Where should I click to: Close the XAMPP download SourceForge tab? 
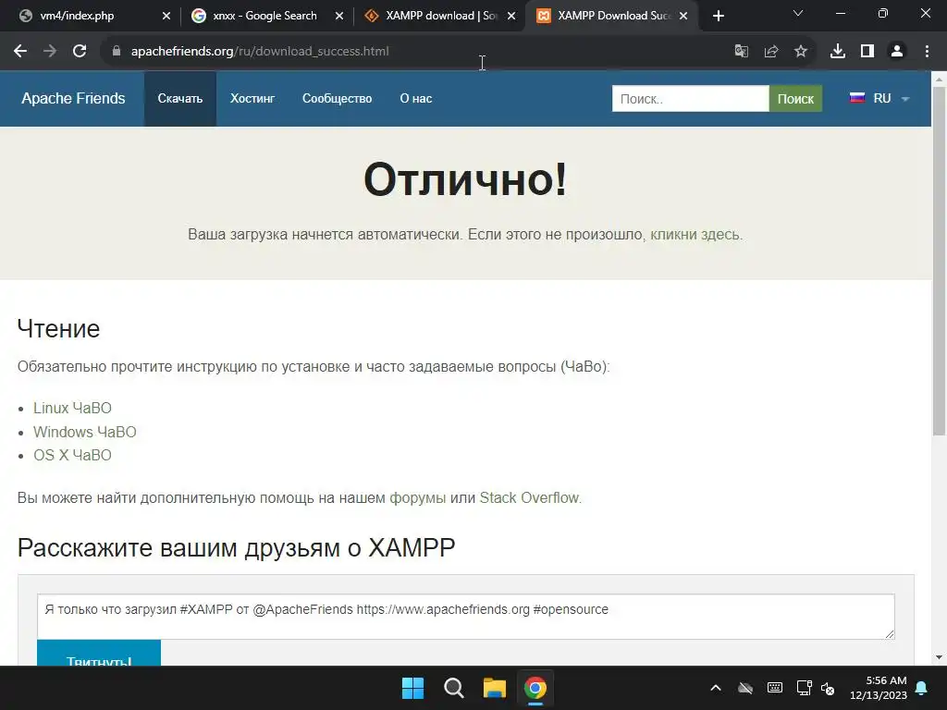tap(511, 17)
